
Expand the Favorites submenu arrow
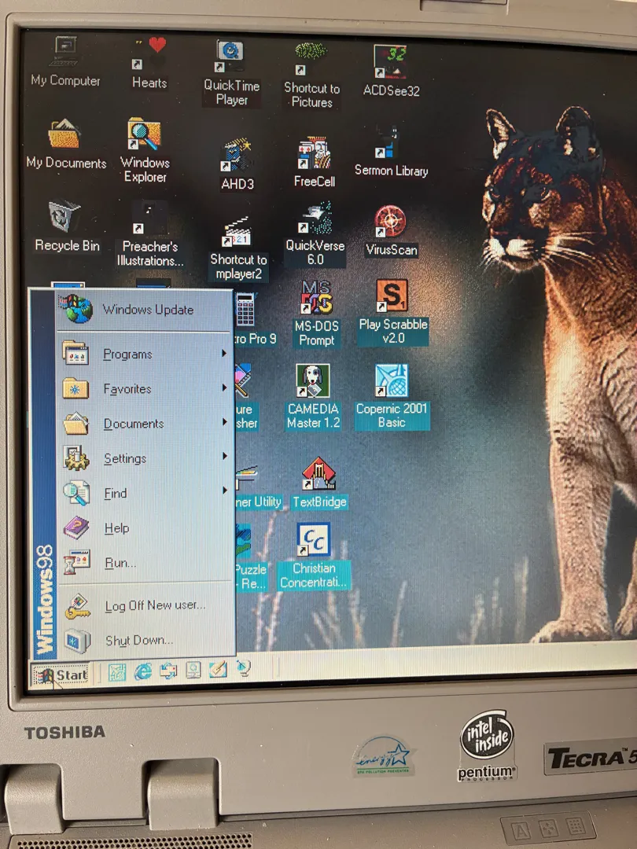point(223,388)
